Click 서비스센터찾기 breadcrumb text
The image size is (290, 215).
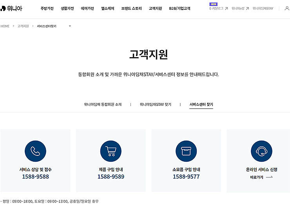[47, 26]
